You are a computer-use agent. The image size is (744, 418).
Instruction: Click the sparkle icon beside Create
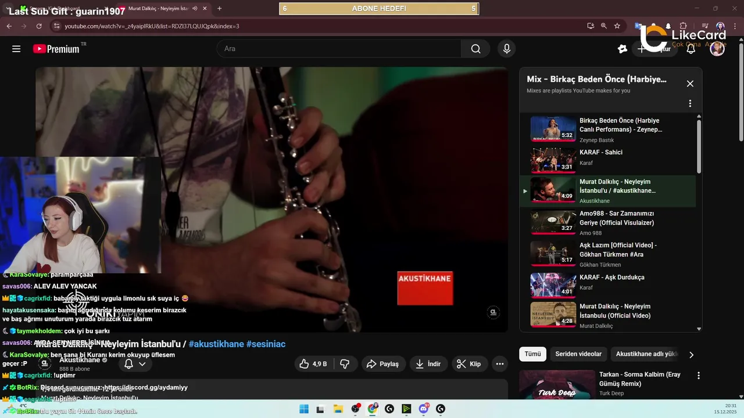pyautogui.click(x=623, y=49)
